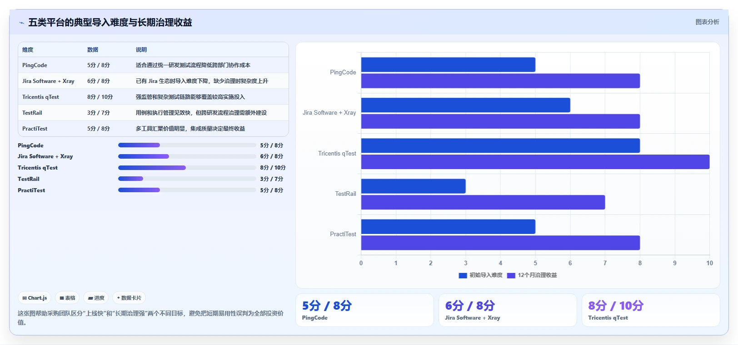Click Jira Software + Xray's blue chart bar
Viewport: 738px width, 345px height.
click(466, 105)
